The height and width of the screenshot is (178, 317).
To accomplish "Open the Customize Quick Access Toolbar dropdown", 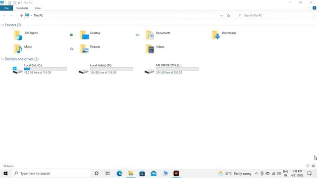I will coord(19,3).
